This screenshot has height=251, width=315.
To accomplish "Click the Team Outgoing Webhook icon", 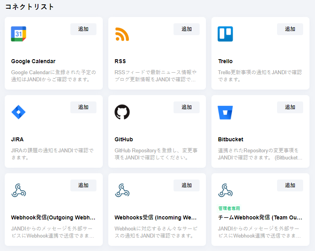I will pyautogui.click(x=225, y=190).
